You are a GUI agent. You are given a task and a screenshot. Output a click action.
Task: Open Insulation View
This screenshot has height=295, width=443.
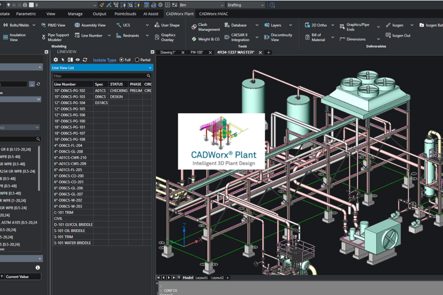(x=14, y=37)
